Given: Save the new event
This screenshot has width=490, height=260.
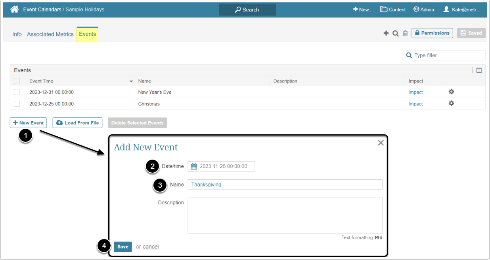Looking at the screenshot, I should click(123, 247).
